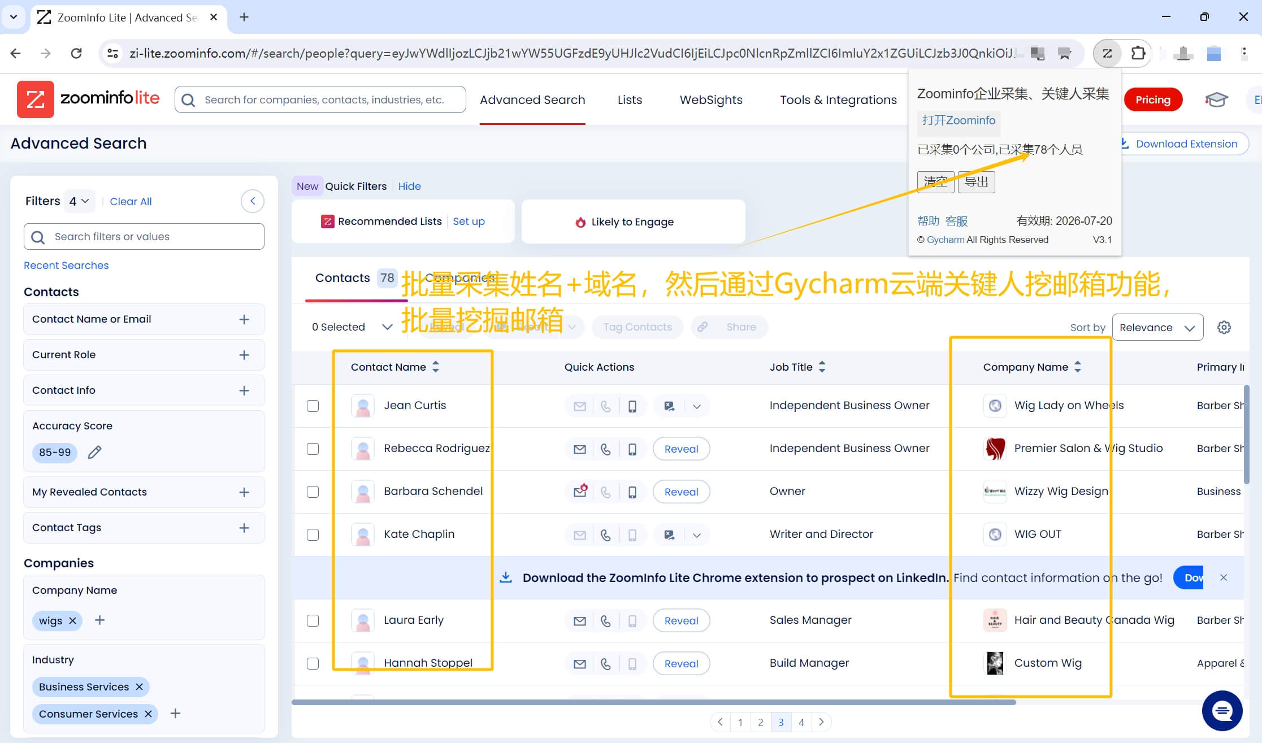Open the ZoomInfo extension icon in toolbar
This screenshot has width=1262, height=743.
tap(1107, 53)
